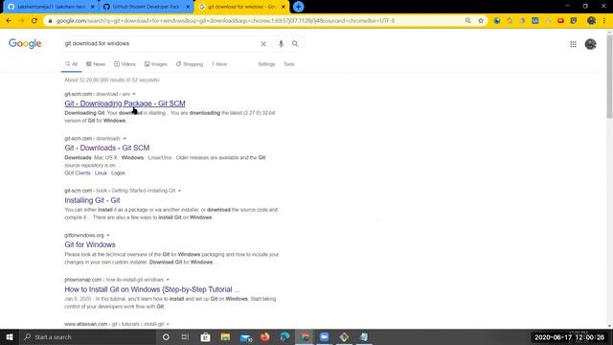Click the browser forward arrow
This screenshot has width=613, height=345.
[x=21, y=21]
